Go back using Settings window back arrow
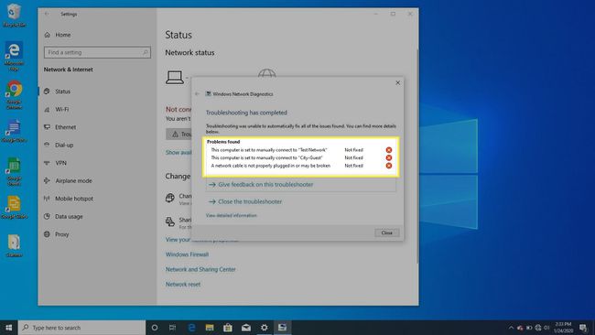 coord(47,14)
